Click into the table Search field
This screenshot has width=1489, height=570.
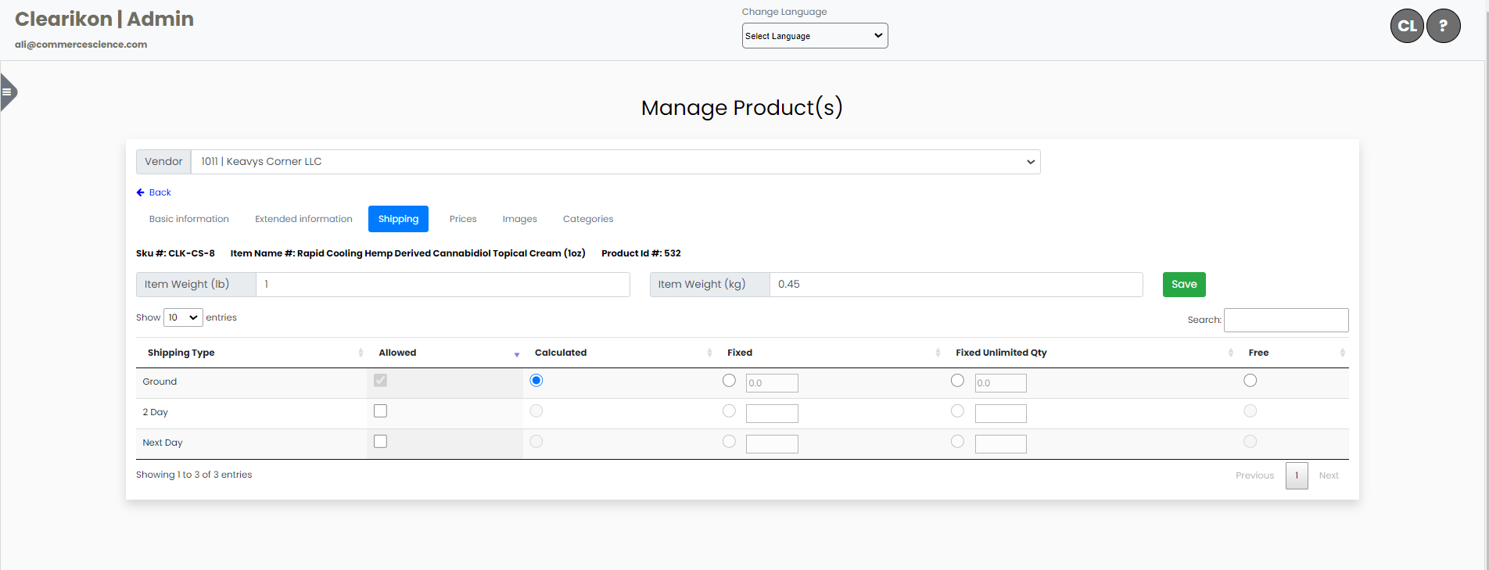click(1285, 320)
